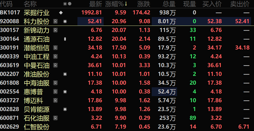Image resolution: width=254 pixels, height=131 pixels.
Task: Click the R badge beside 石化油服
Action: (55, 118)
